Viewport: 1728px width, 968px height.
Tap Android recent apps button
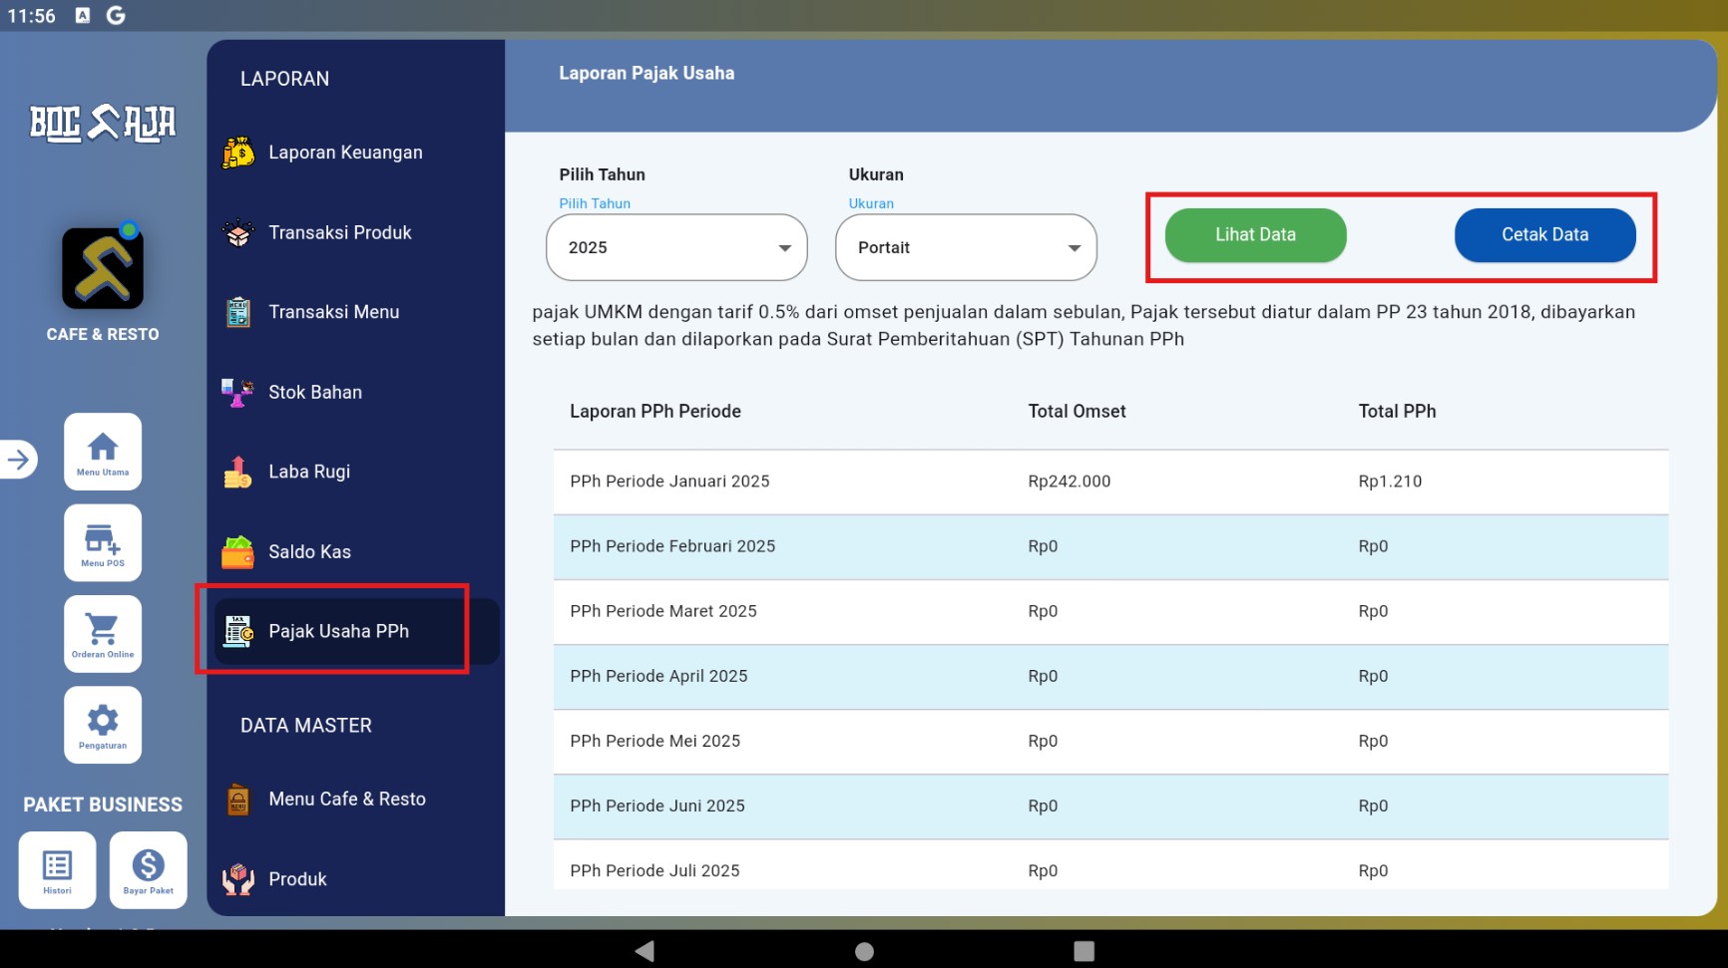[x=1083, y=951]
